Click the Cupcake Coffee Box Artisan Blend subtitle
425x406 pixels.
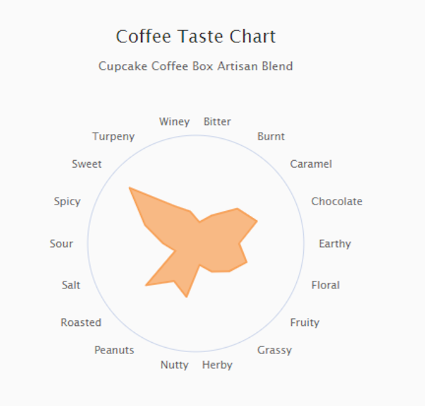[196, 66]
